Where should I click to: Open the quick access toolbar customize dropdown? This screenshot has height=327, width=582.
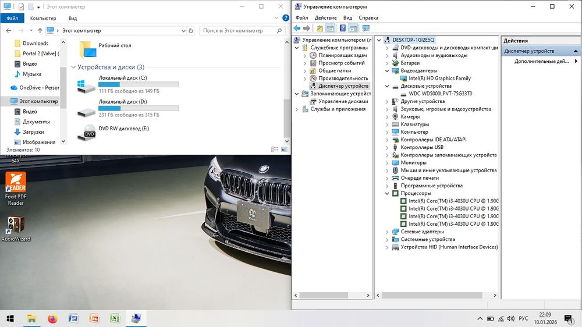(x=38, y=6)
